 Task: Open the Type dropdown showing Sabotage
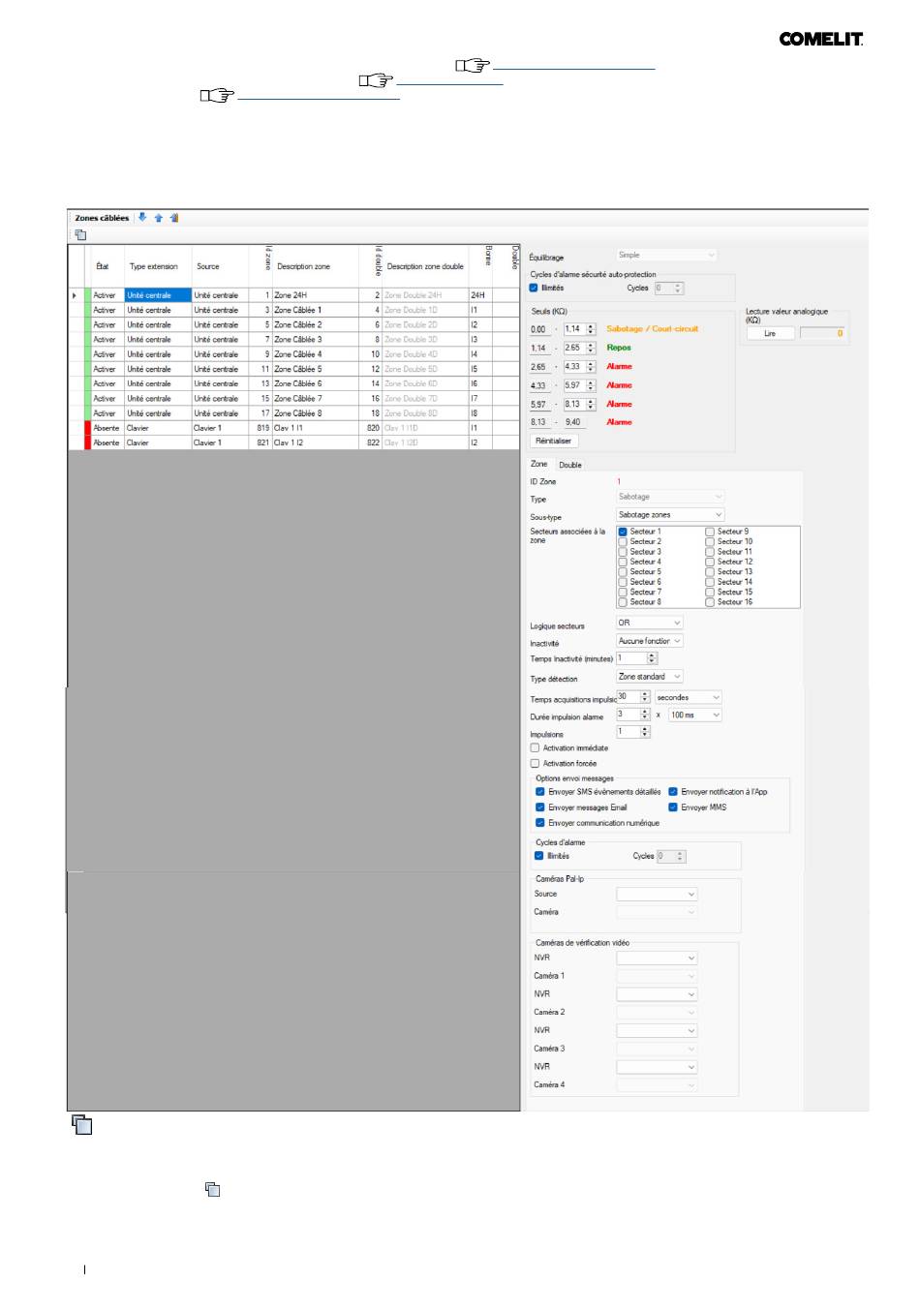(670, 497)
